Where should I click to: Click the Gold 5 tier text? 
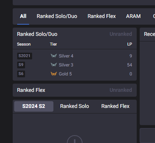click(65, 74)
